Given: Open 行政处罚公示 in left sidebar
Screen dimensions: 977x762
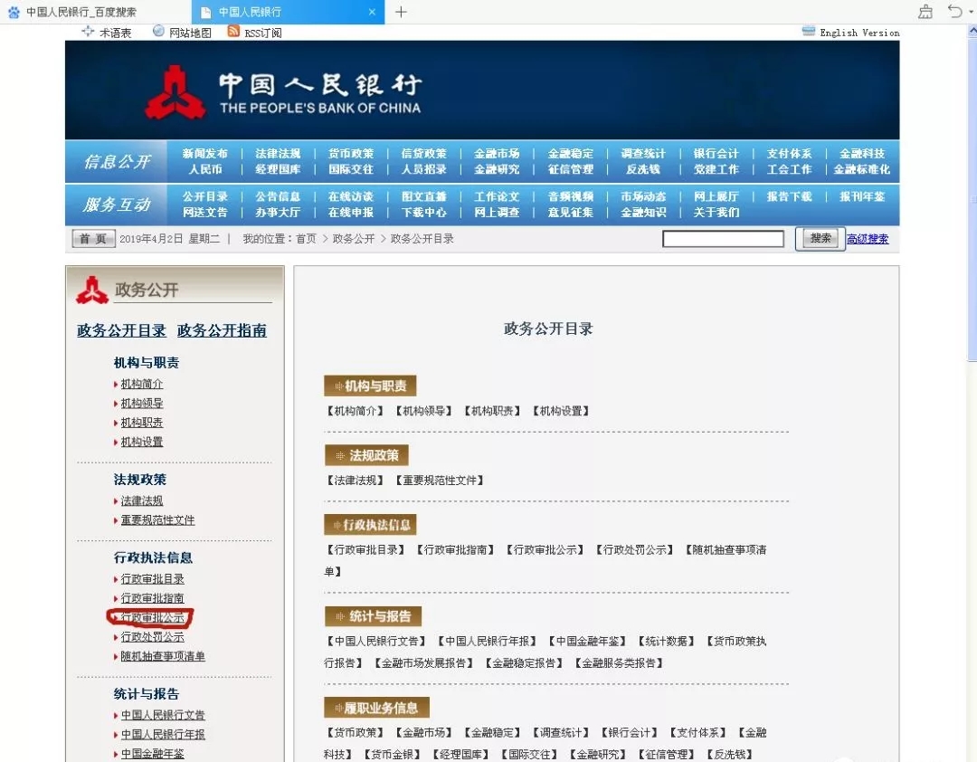Looking at the screenshot, I should [x=152, y=637].
